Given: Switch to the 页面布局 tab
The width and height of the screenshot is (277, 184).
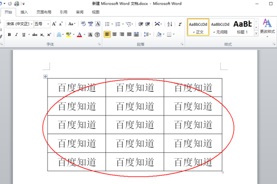Looking at the screenshot, I should 44,12.
